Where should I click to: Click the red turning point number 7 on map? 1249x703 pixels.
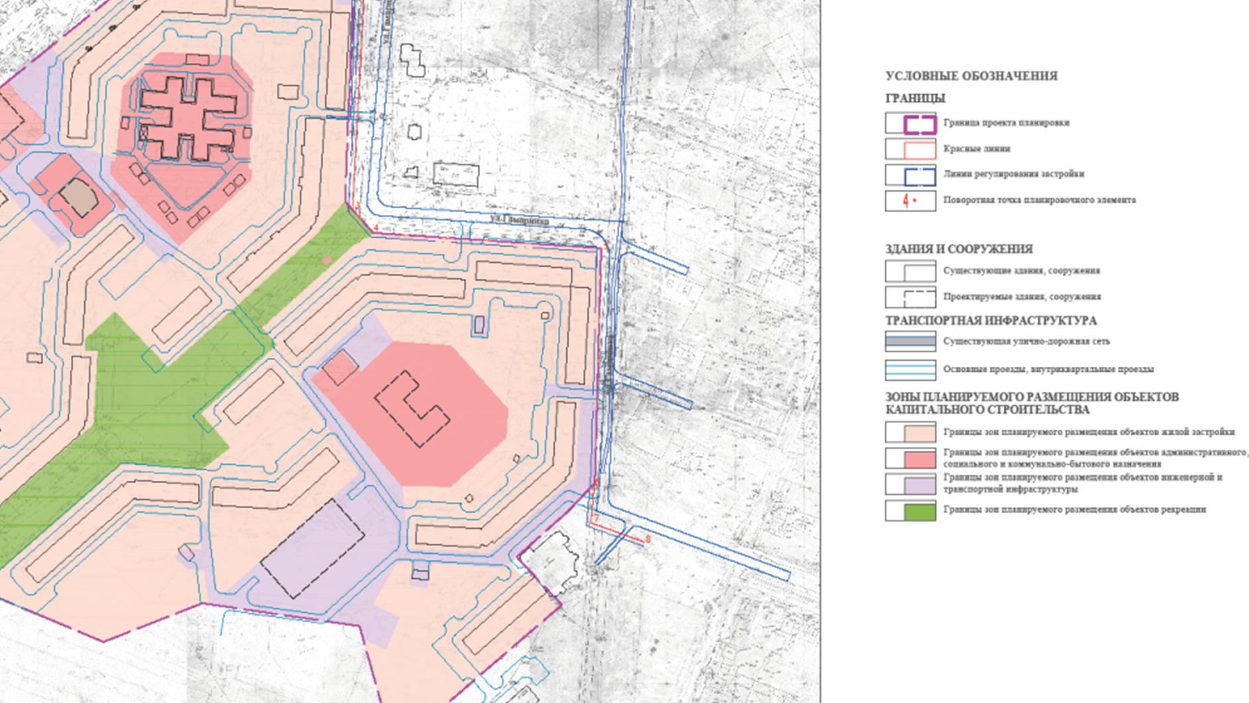click(596, 518)
